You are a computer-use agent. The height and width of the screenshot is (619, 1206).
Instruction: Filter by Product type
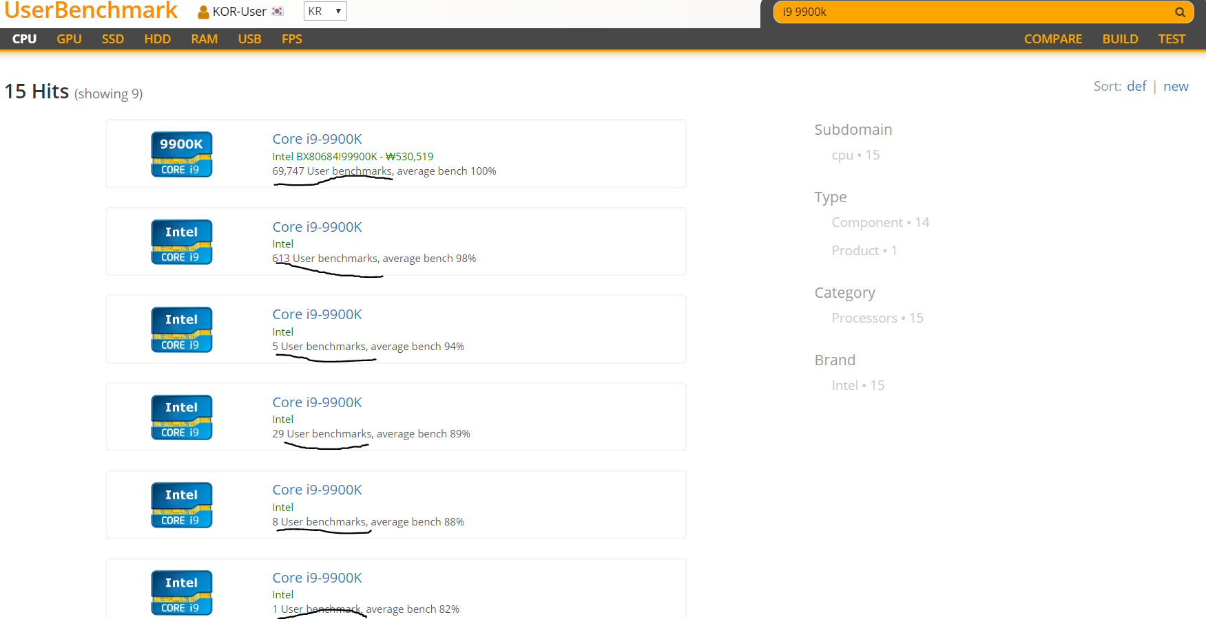coord(864,251)
